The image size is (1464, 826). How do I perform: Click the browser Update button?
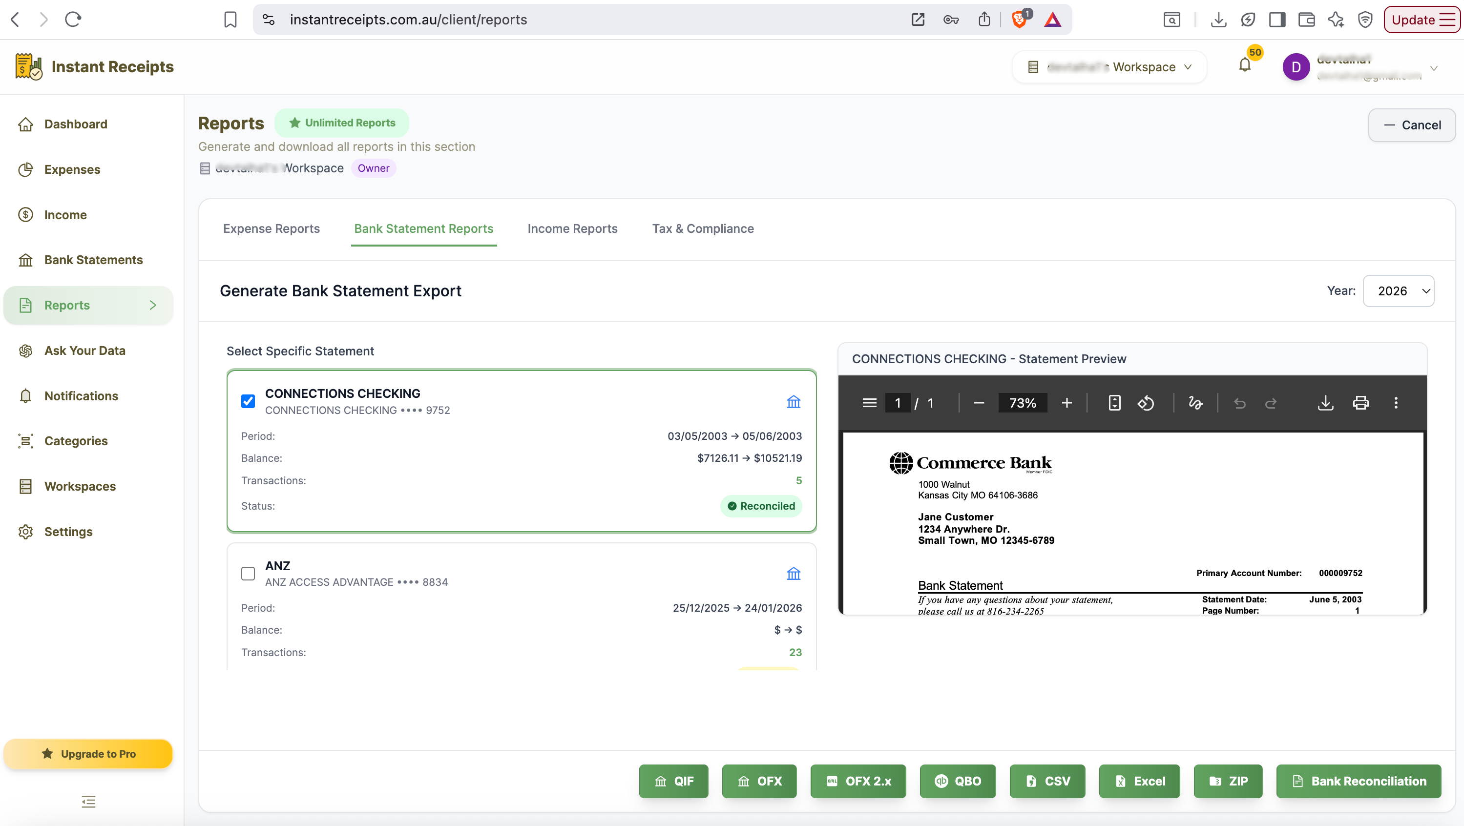pyautogui.click(x=1422, y=20)
